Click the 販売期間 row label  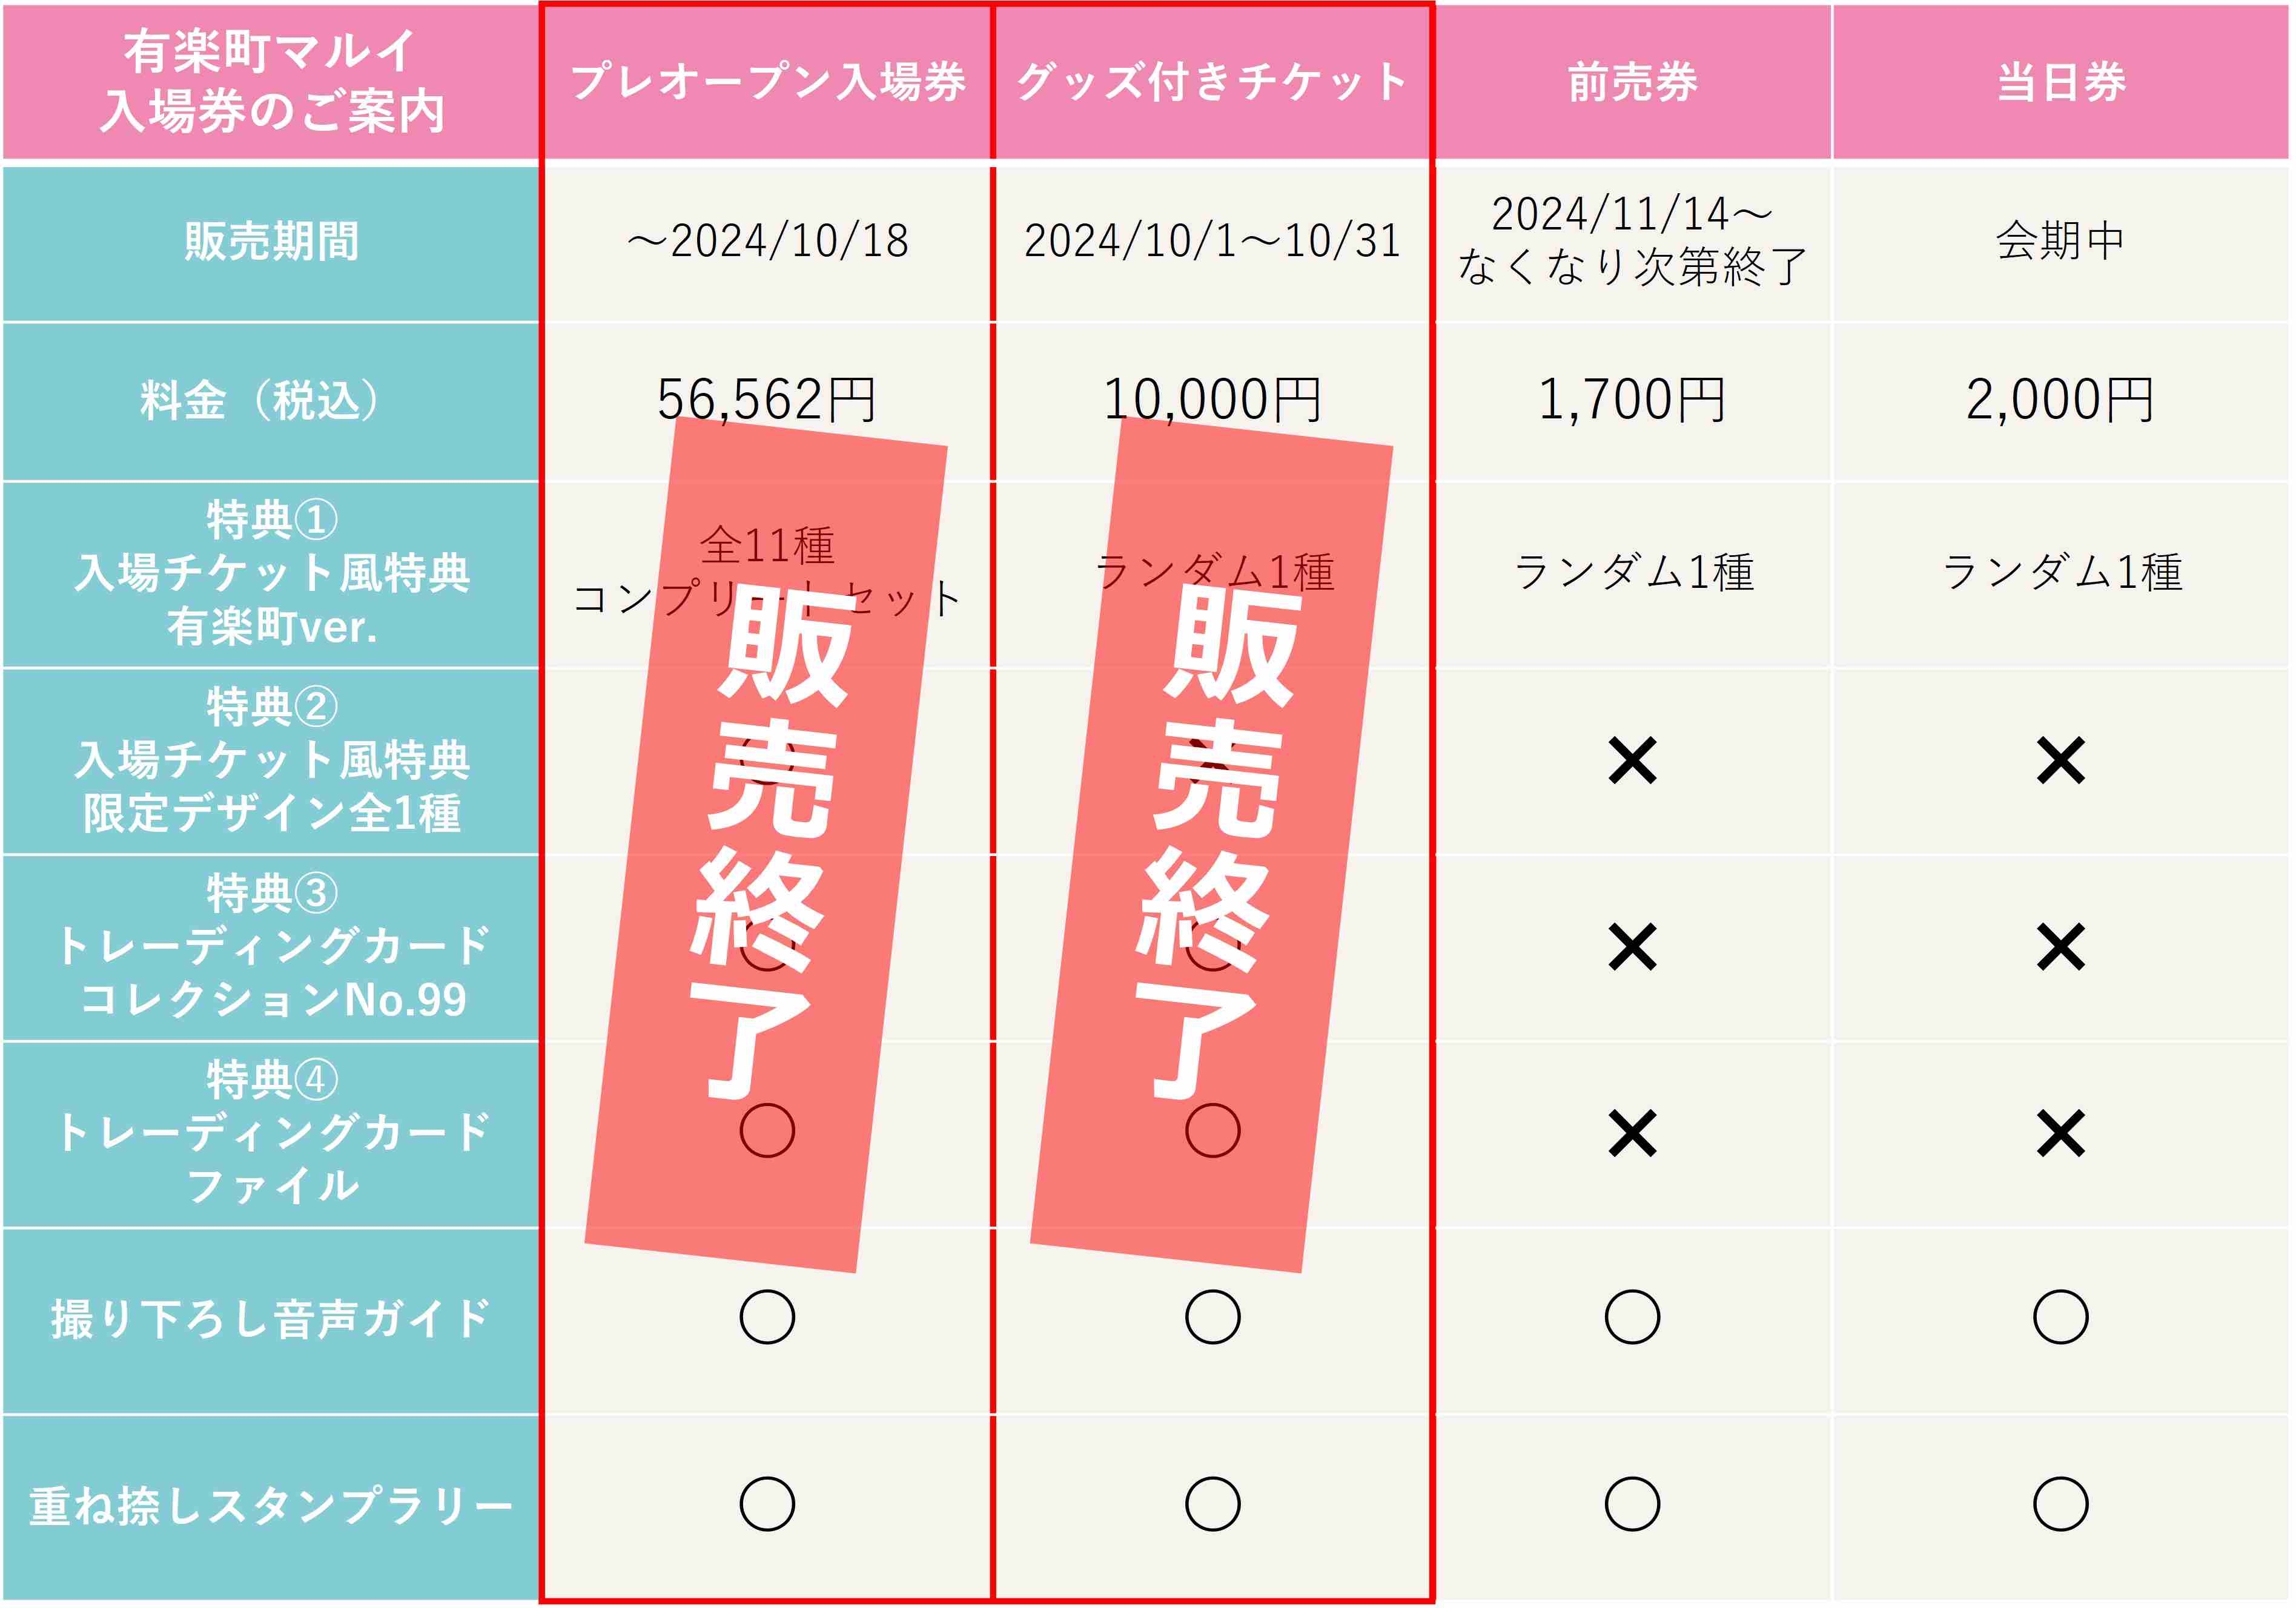(271, 243)
